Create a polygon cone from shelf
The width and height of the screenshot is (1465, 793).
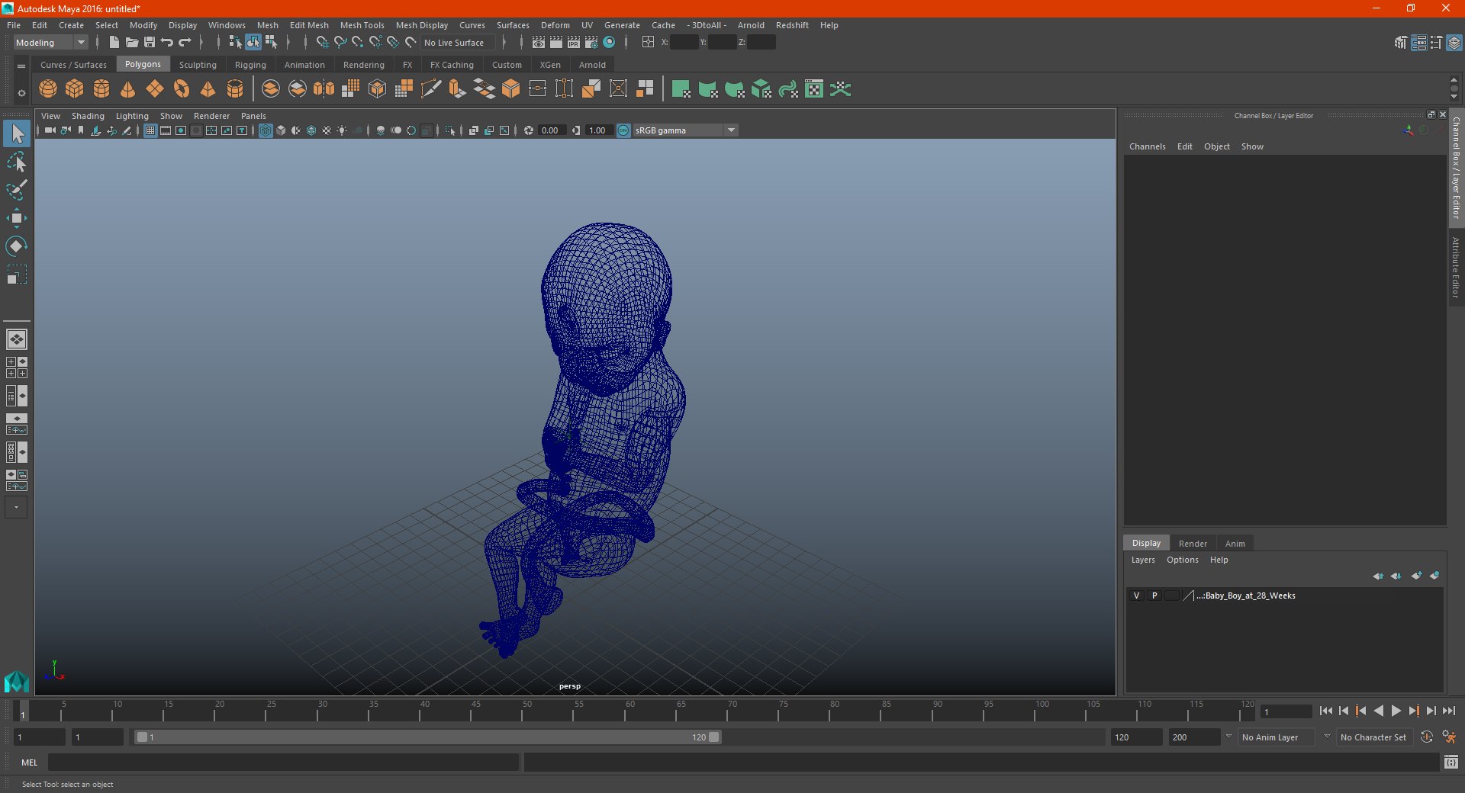(x=128, y=89)
